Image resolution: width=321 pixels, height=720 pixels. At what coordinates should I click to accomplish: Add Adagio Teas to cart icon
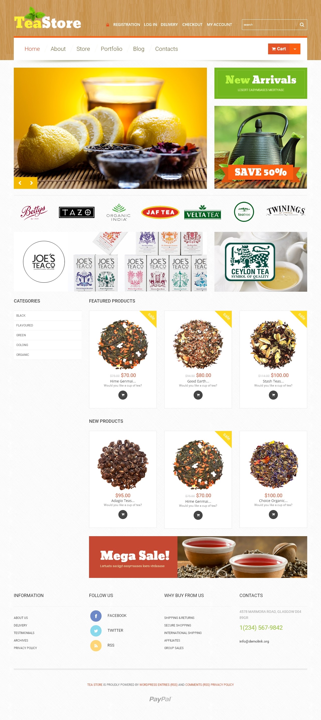point(123,514)
